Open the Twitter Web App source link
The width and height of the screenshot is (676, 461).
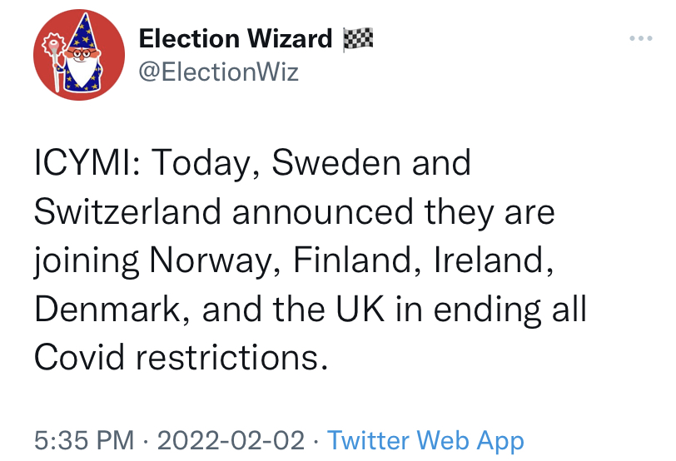(x=425, y=441)
